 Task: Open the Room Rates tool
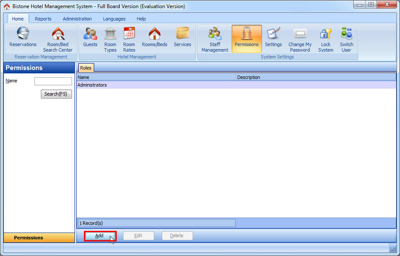[129, 38]
